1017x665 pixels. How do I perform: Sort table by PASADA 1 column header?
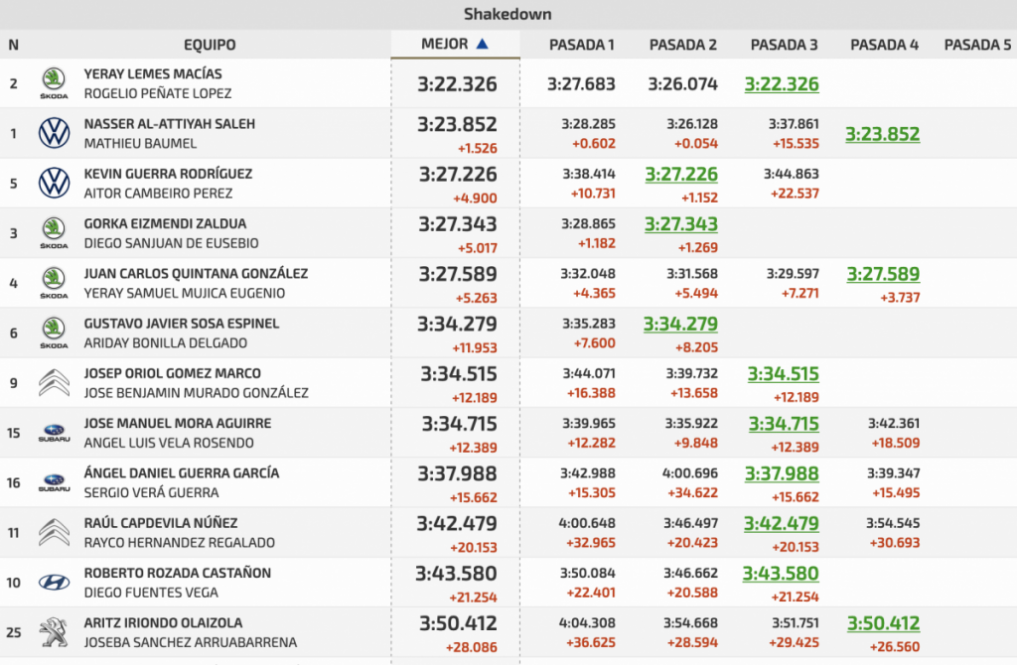pyautogui.click(x=582, y=45)
